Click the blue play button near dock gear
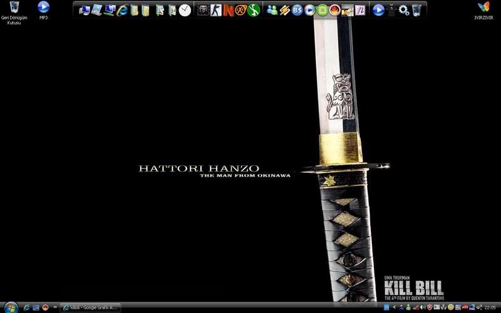The width and height of the screenshot is (501, 313). pyautogui.click(x=379, y=10)
